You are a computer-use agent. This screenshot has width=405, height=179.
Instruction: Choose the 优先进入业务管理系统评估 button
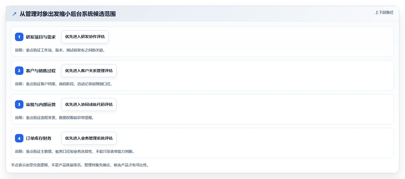(x=89, y=138)
